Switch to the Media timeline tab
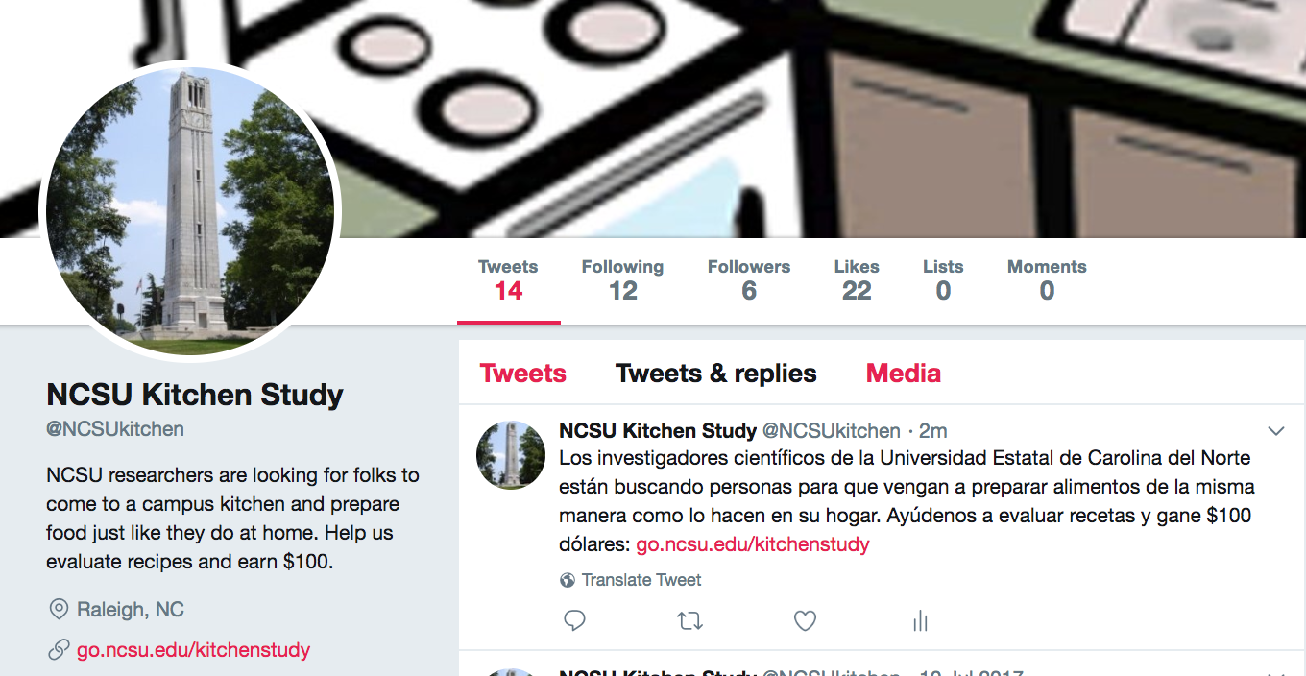The height and width of the screenshot is (676, 1306). pos(904,374)
